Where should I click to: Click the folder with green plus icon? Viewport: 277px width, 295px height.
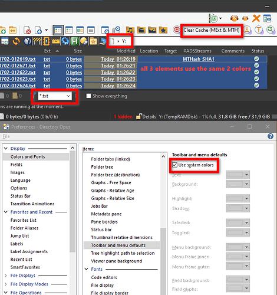click(3, 30)
